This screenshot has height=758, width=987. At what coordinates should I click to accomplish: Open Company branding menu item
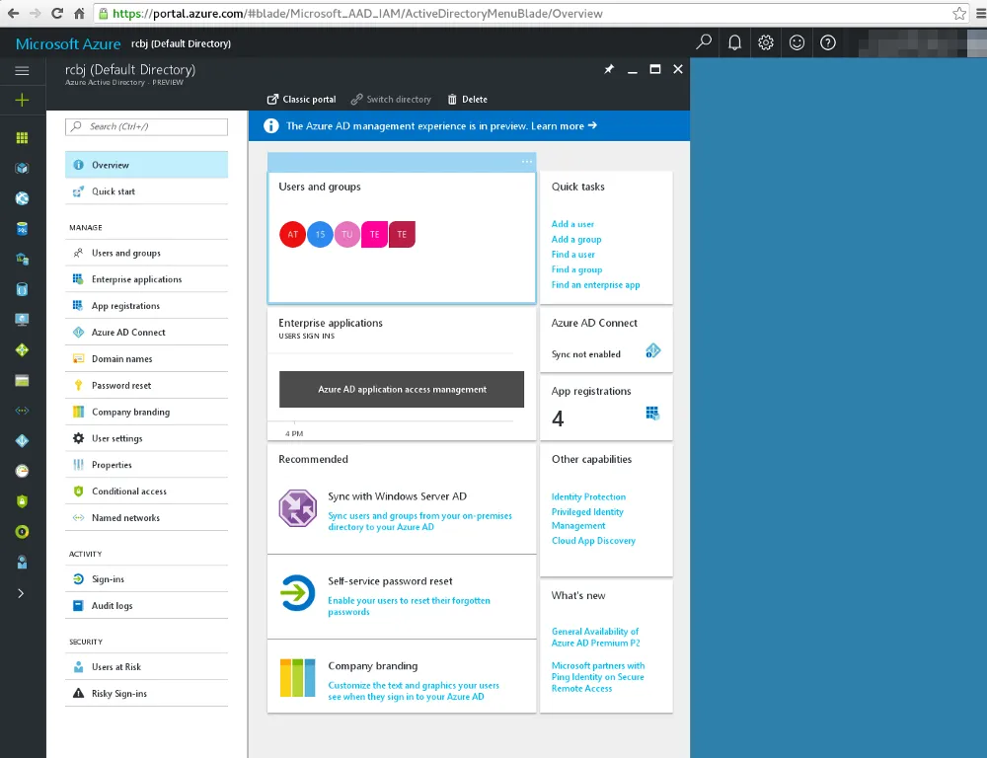pyautogui.click(x=147, y=412)
